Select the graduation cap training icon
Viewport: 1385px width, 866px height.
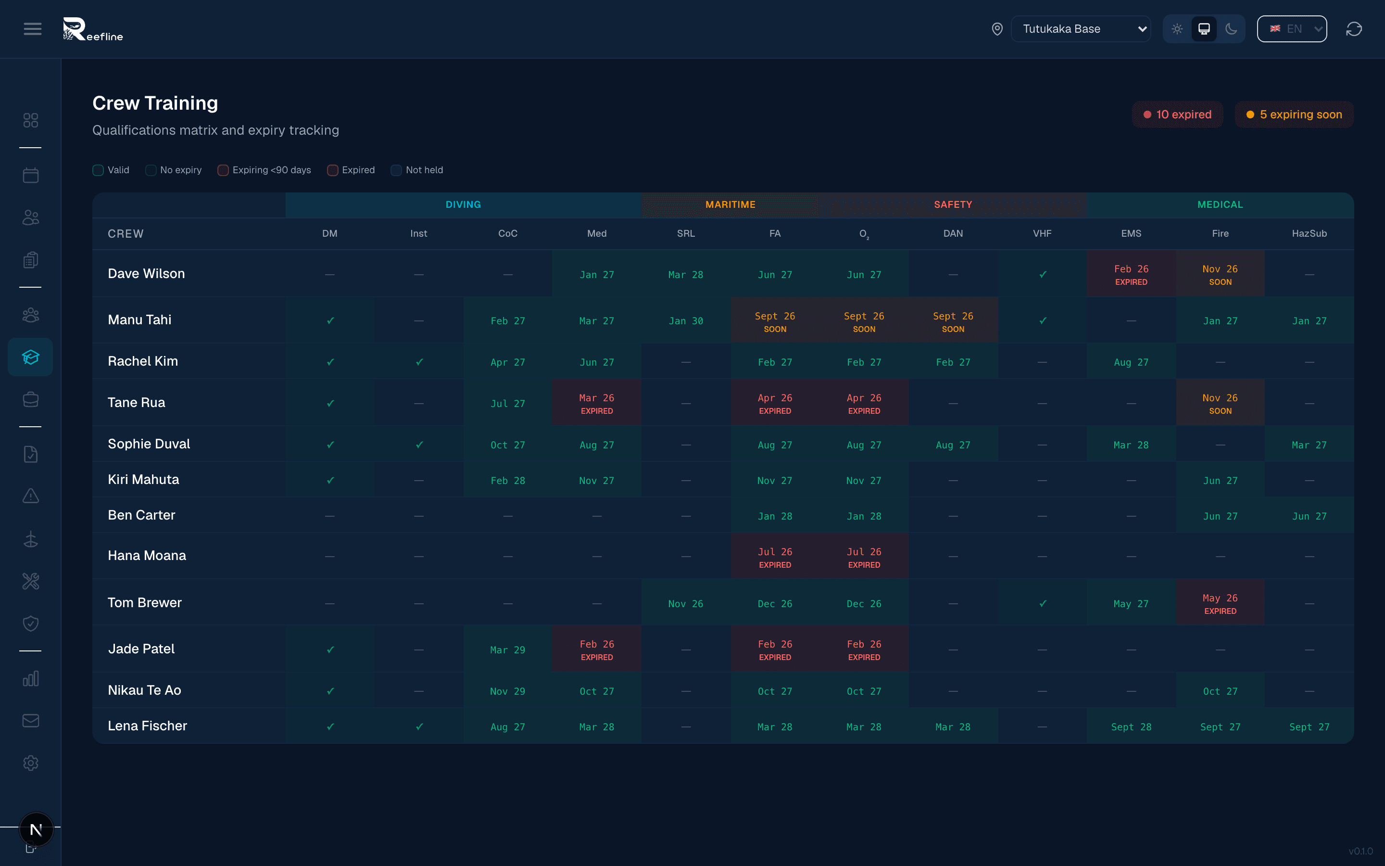tap(31, 357)
